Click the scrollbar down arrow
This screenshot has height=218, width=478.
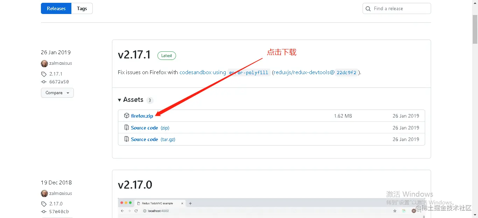[475, 215]
